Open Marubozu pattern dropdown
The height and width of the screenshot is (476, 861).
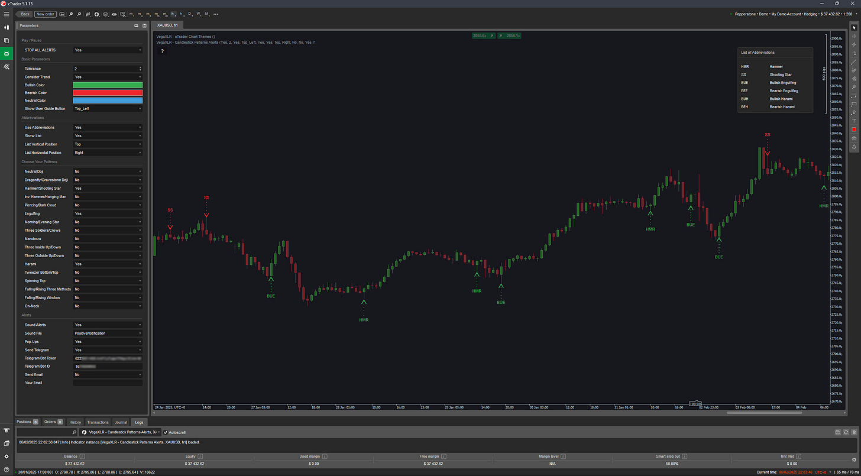click(x=108, y=239)
